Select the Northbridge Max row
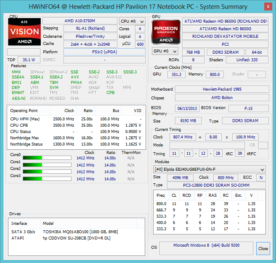Viewport: 276px width, 263px height. (76, 138)
